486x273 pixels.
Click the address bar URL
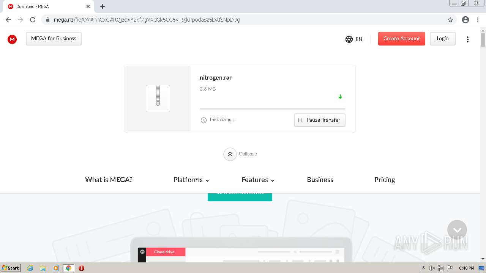[147, 20]
